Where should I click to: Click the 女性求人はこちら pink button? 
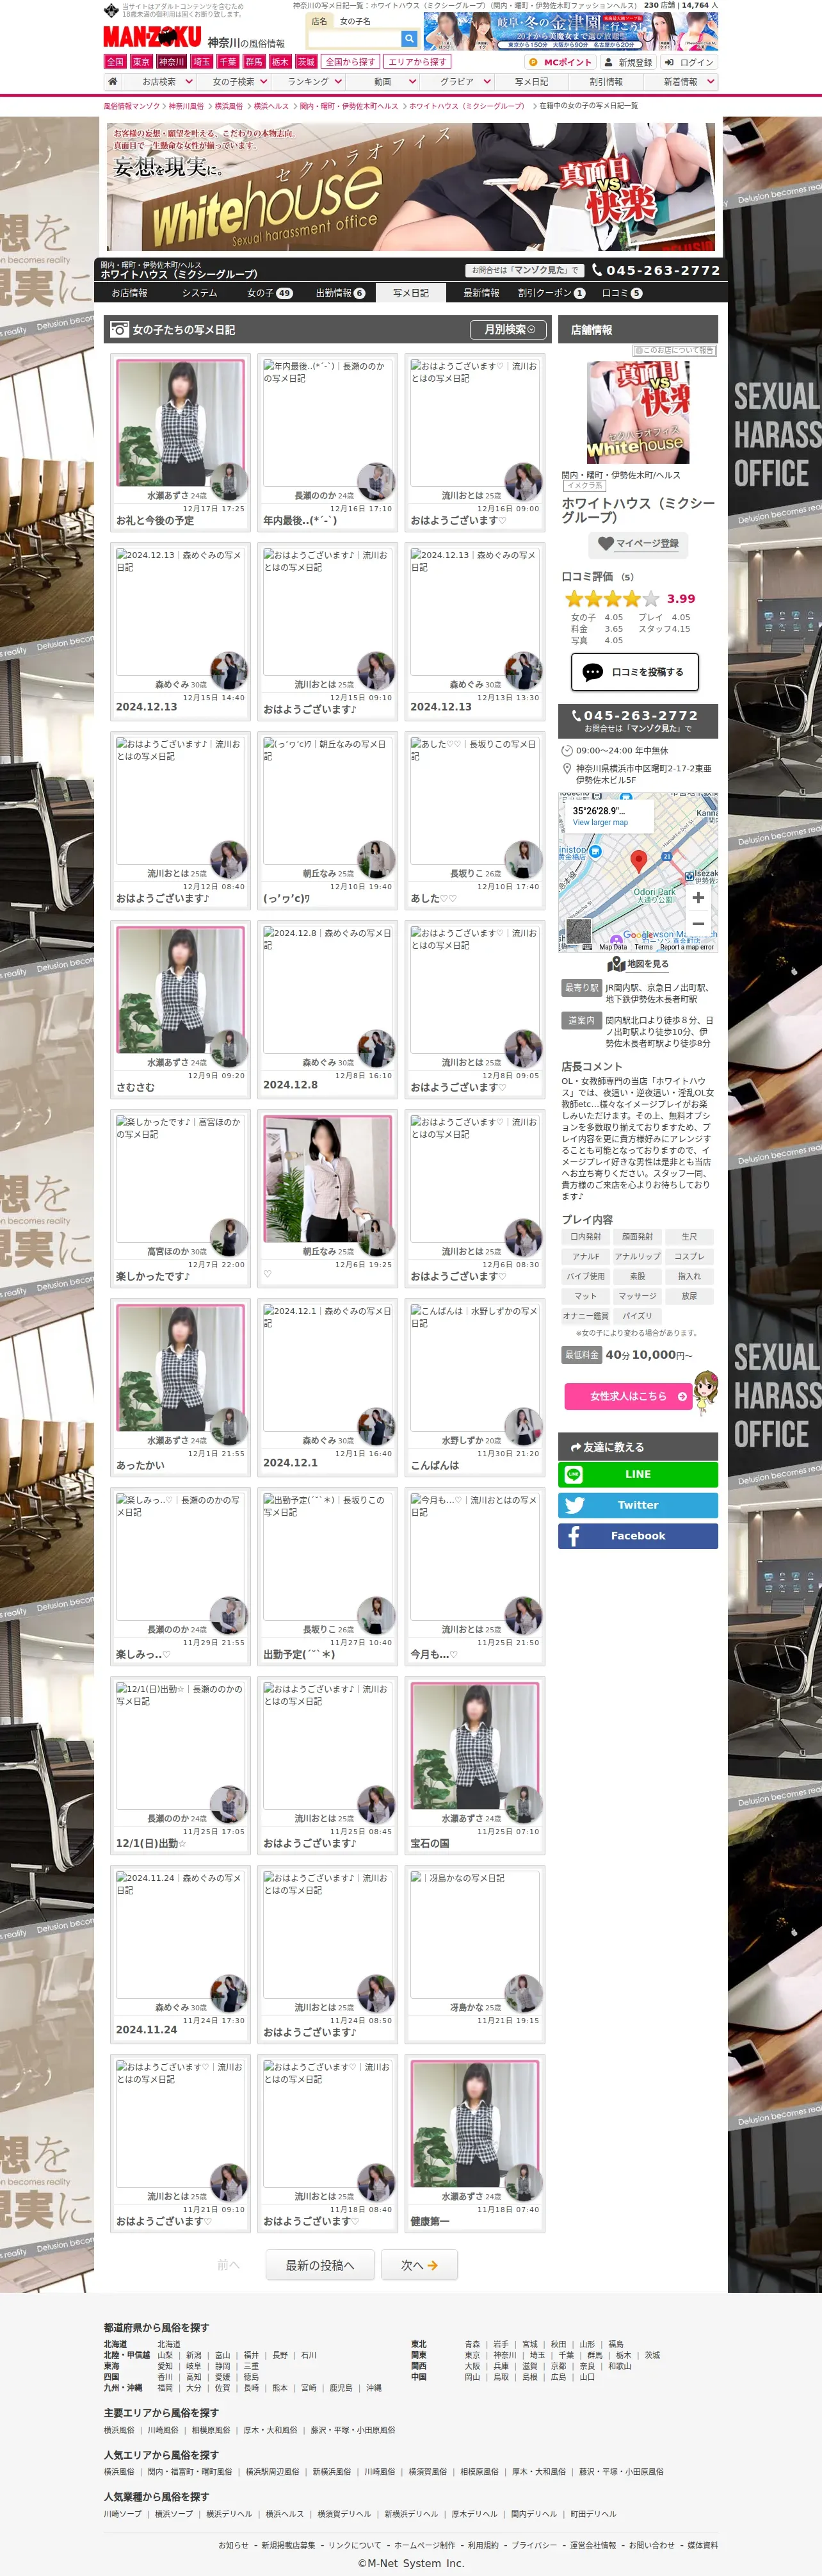pos(629,1396)
